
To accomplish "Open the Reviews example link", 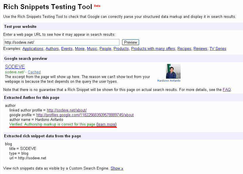I will pos(200,49).
